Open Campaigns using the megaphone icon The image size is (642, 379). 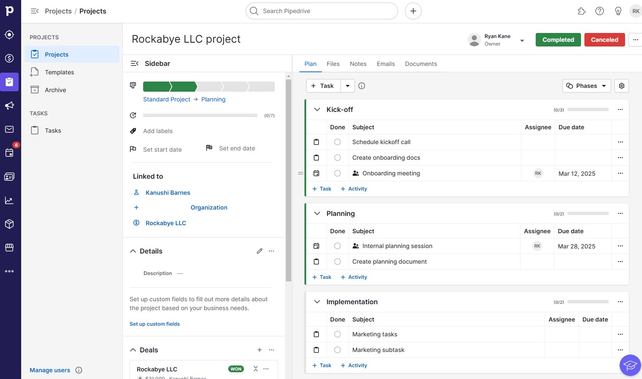click(x=9, y=105)
